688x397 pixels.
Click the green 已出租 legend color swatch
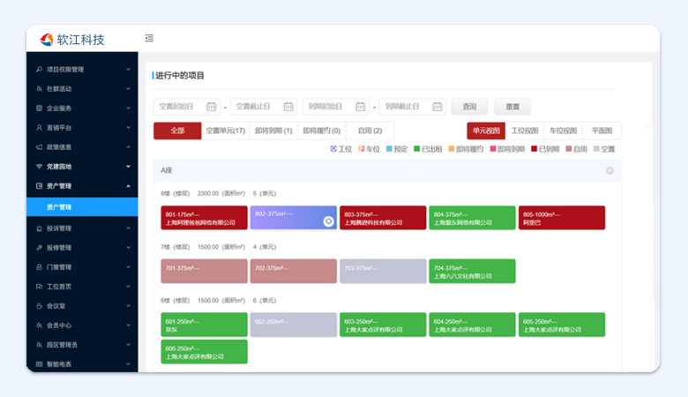pyautogui.click(x=417, y=149)
